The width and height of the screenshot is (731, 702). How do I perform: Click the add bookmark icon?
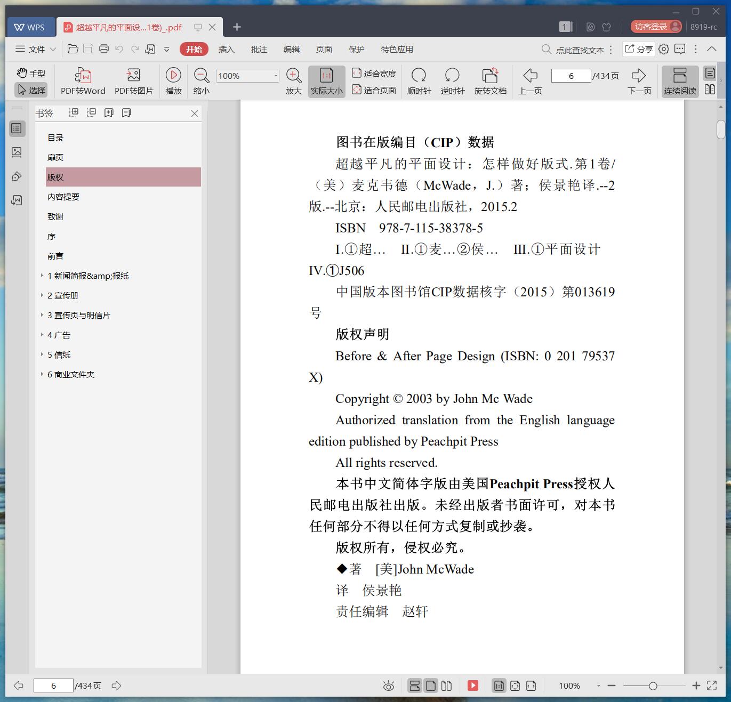tap(109, 112)
